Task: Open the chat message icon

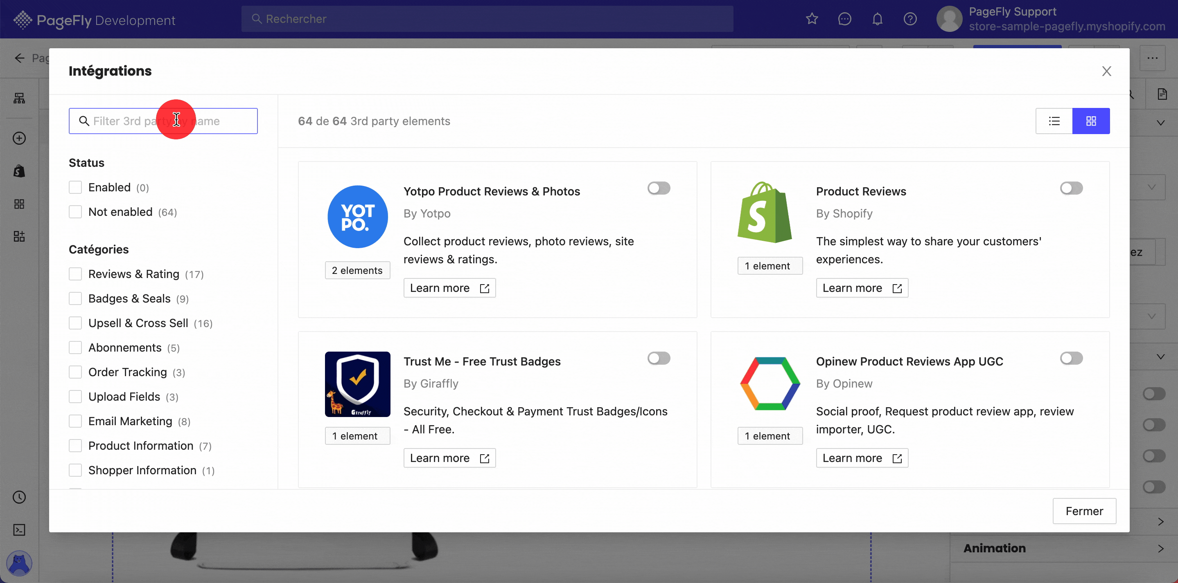Action: (845, 19)
